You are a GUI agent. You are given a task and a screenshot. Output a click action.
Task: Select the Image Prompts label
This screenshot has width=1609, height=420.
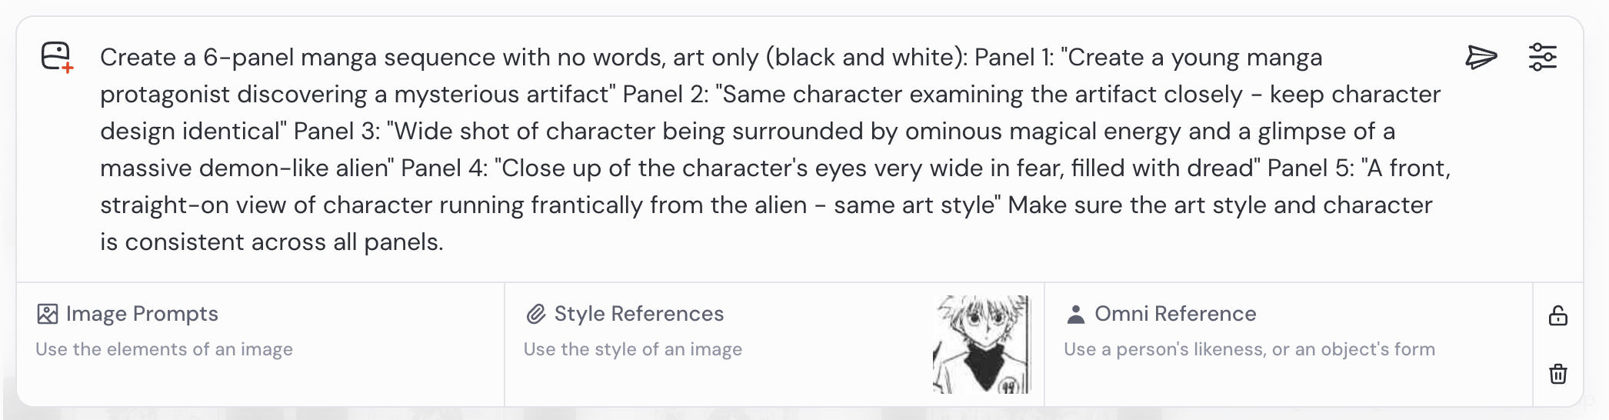142,314
